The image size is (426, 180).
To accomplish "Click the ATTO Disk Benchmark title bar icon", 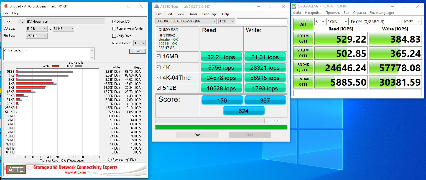I will [x=6, y=6].
